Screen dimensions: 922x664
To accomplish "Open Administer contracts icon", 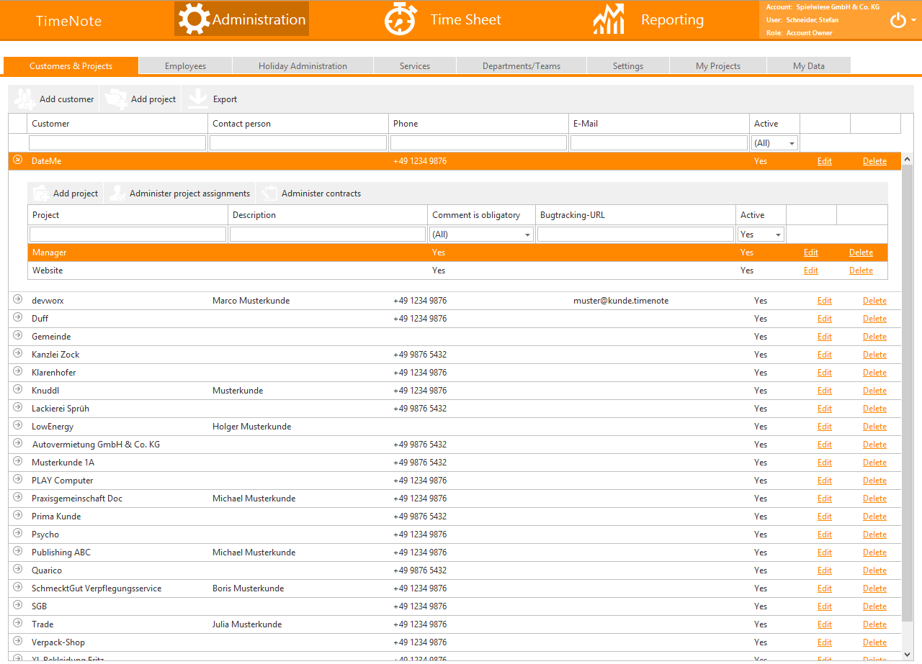I will pos(269,194).
